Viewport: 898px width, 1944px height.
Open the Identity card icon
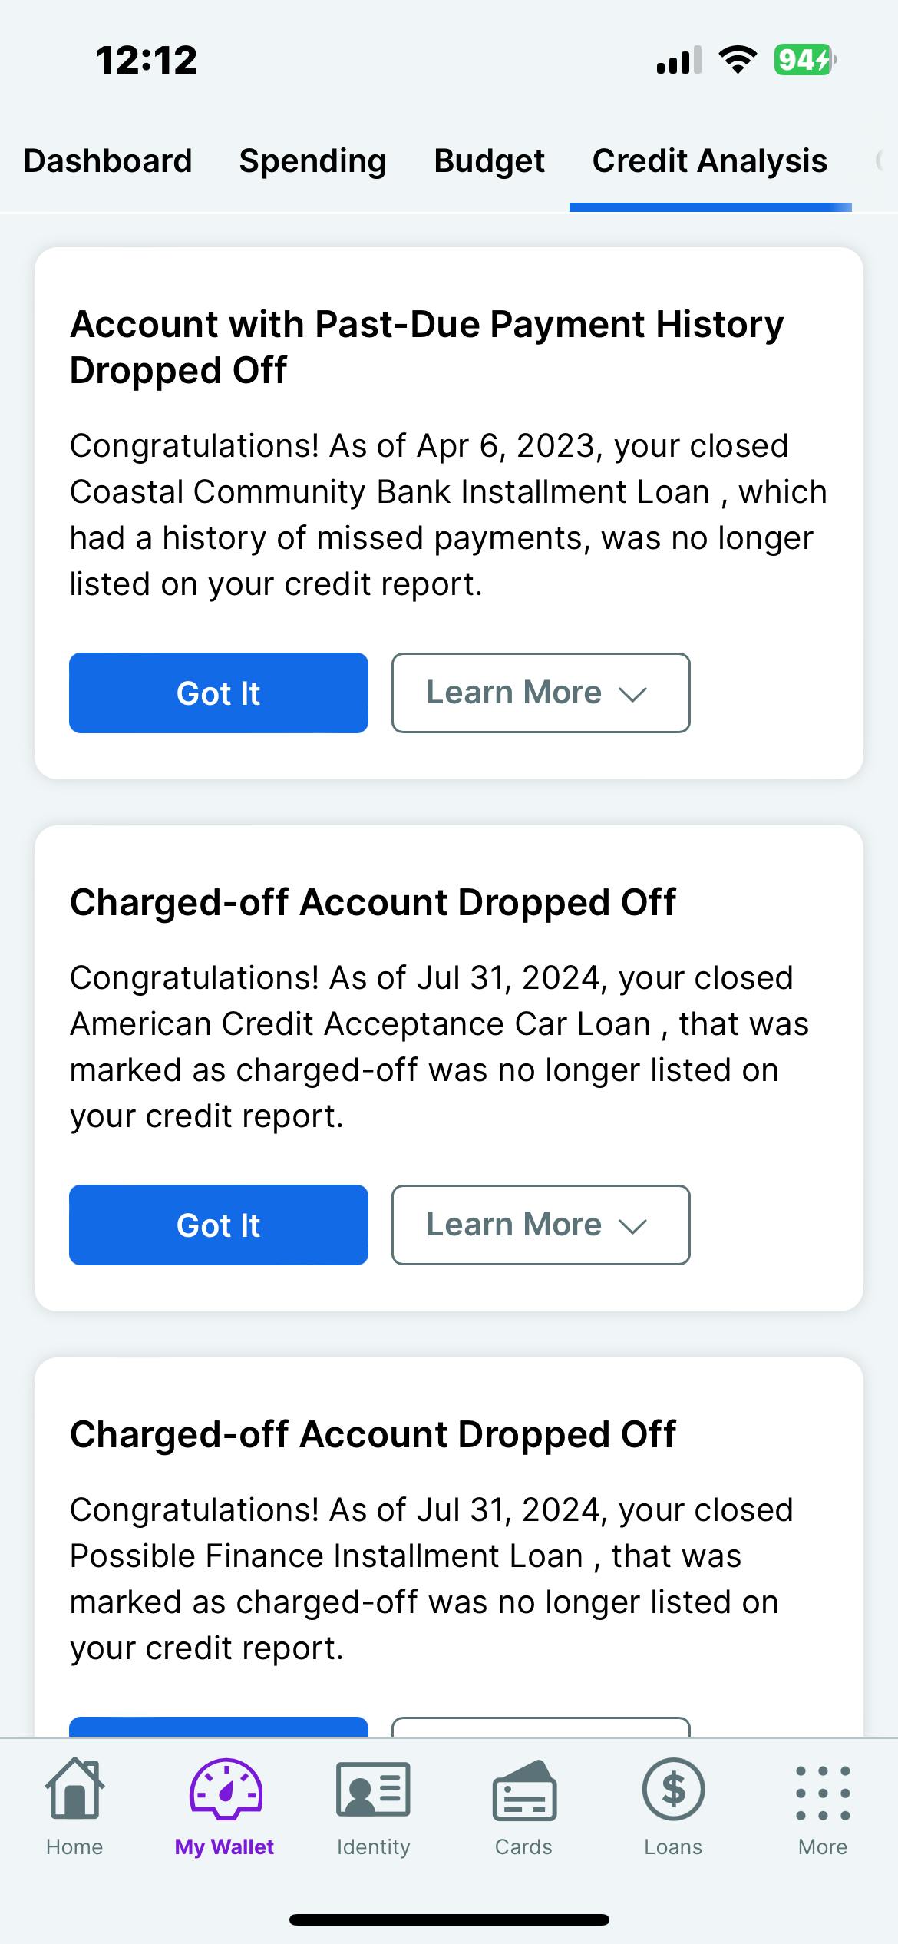coord(373,1789)
